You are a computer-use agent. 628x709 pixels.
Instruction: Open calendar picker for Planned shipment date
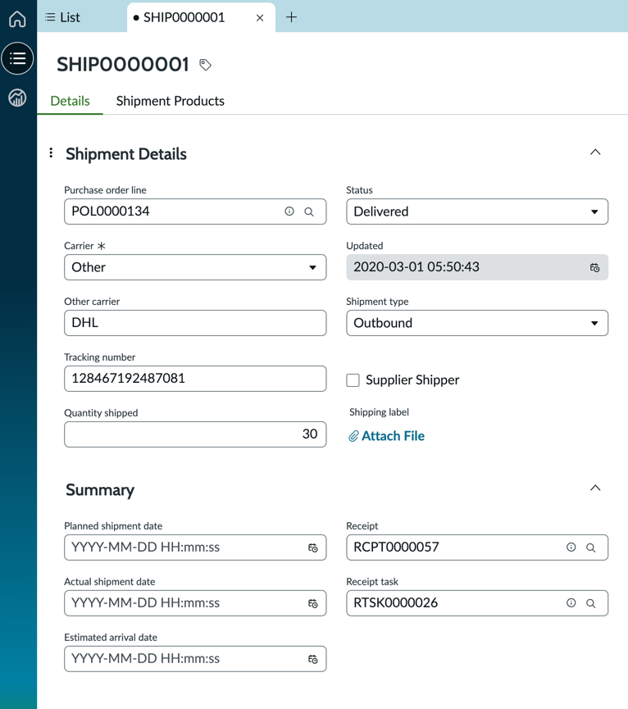pyautogui.click(x=313, y=548)
